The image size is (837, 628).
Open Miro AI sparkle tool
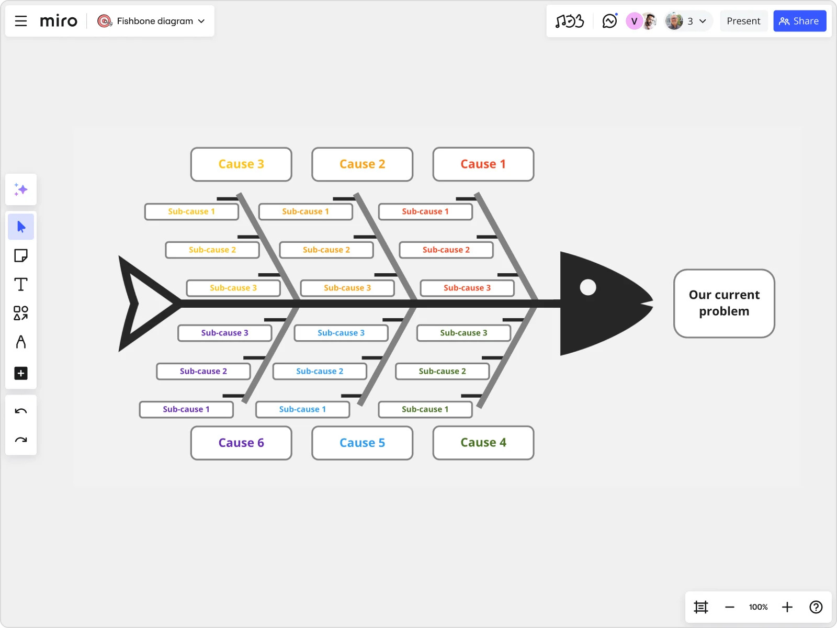(x=21, y=189)
